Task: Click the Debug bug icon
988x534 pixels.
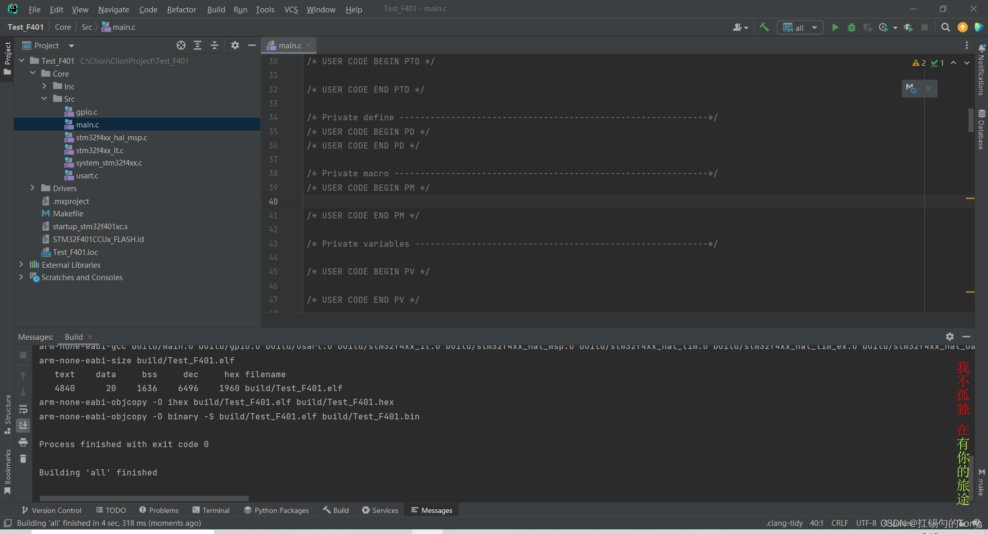Action: (852, 27)
